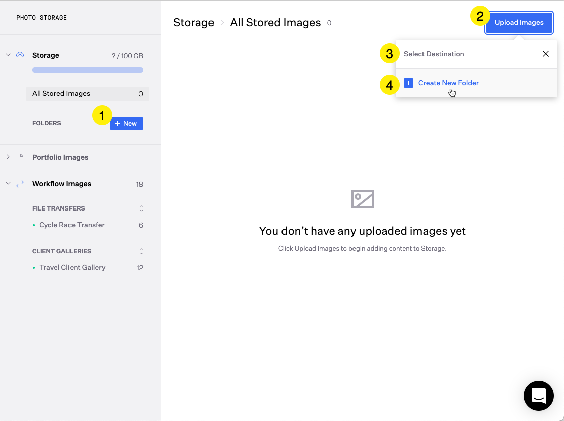The height and width of the screenshot is (421, 564).
Task: Open Travel Client Gallery
Action: click(x=73, y=268)
